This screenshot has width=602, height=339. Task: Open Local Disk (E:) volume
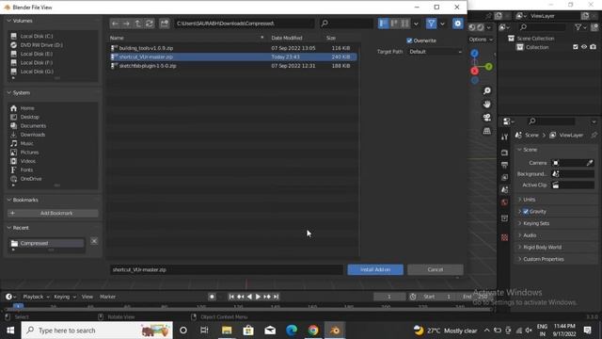(37, 54)
